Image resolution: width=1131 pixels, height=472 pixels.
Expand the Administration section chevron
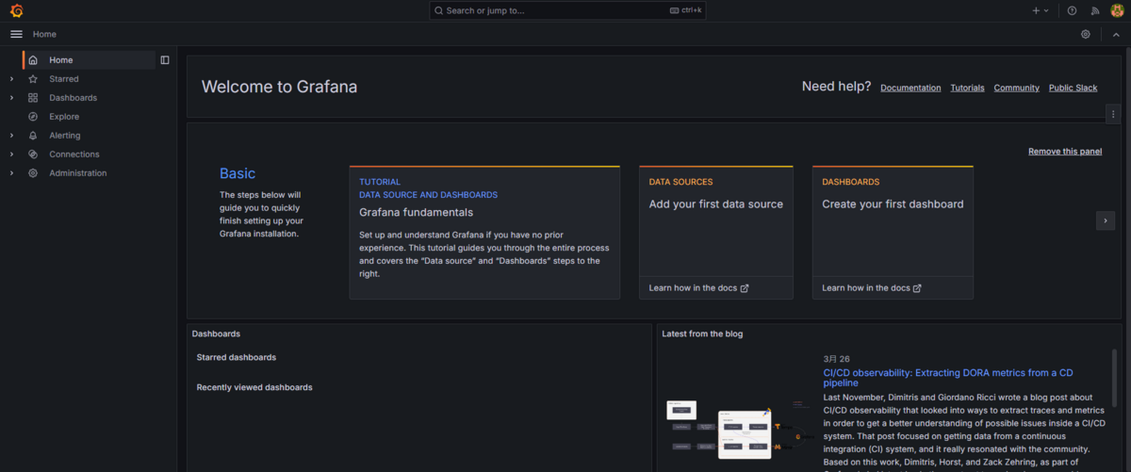pos(11,173)
